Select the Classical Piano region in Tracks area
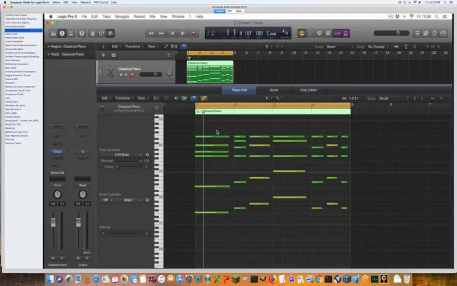Viewport: 457px width, 286px height. pyautogui.click(x=210, y=72)
